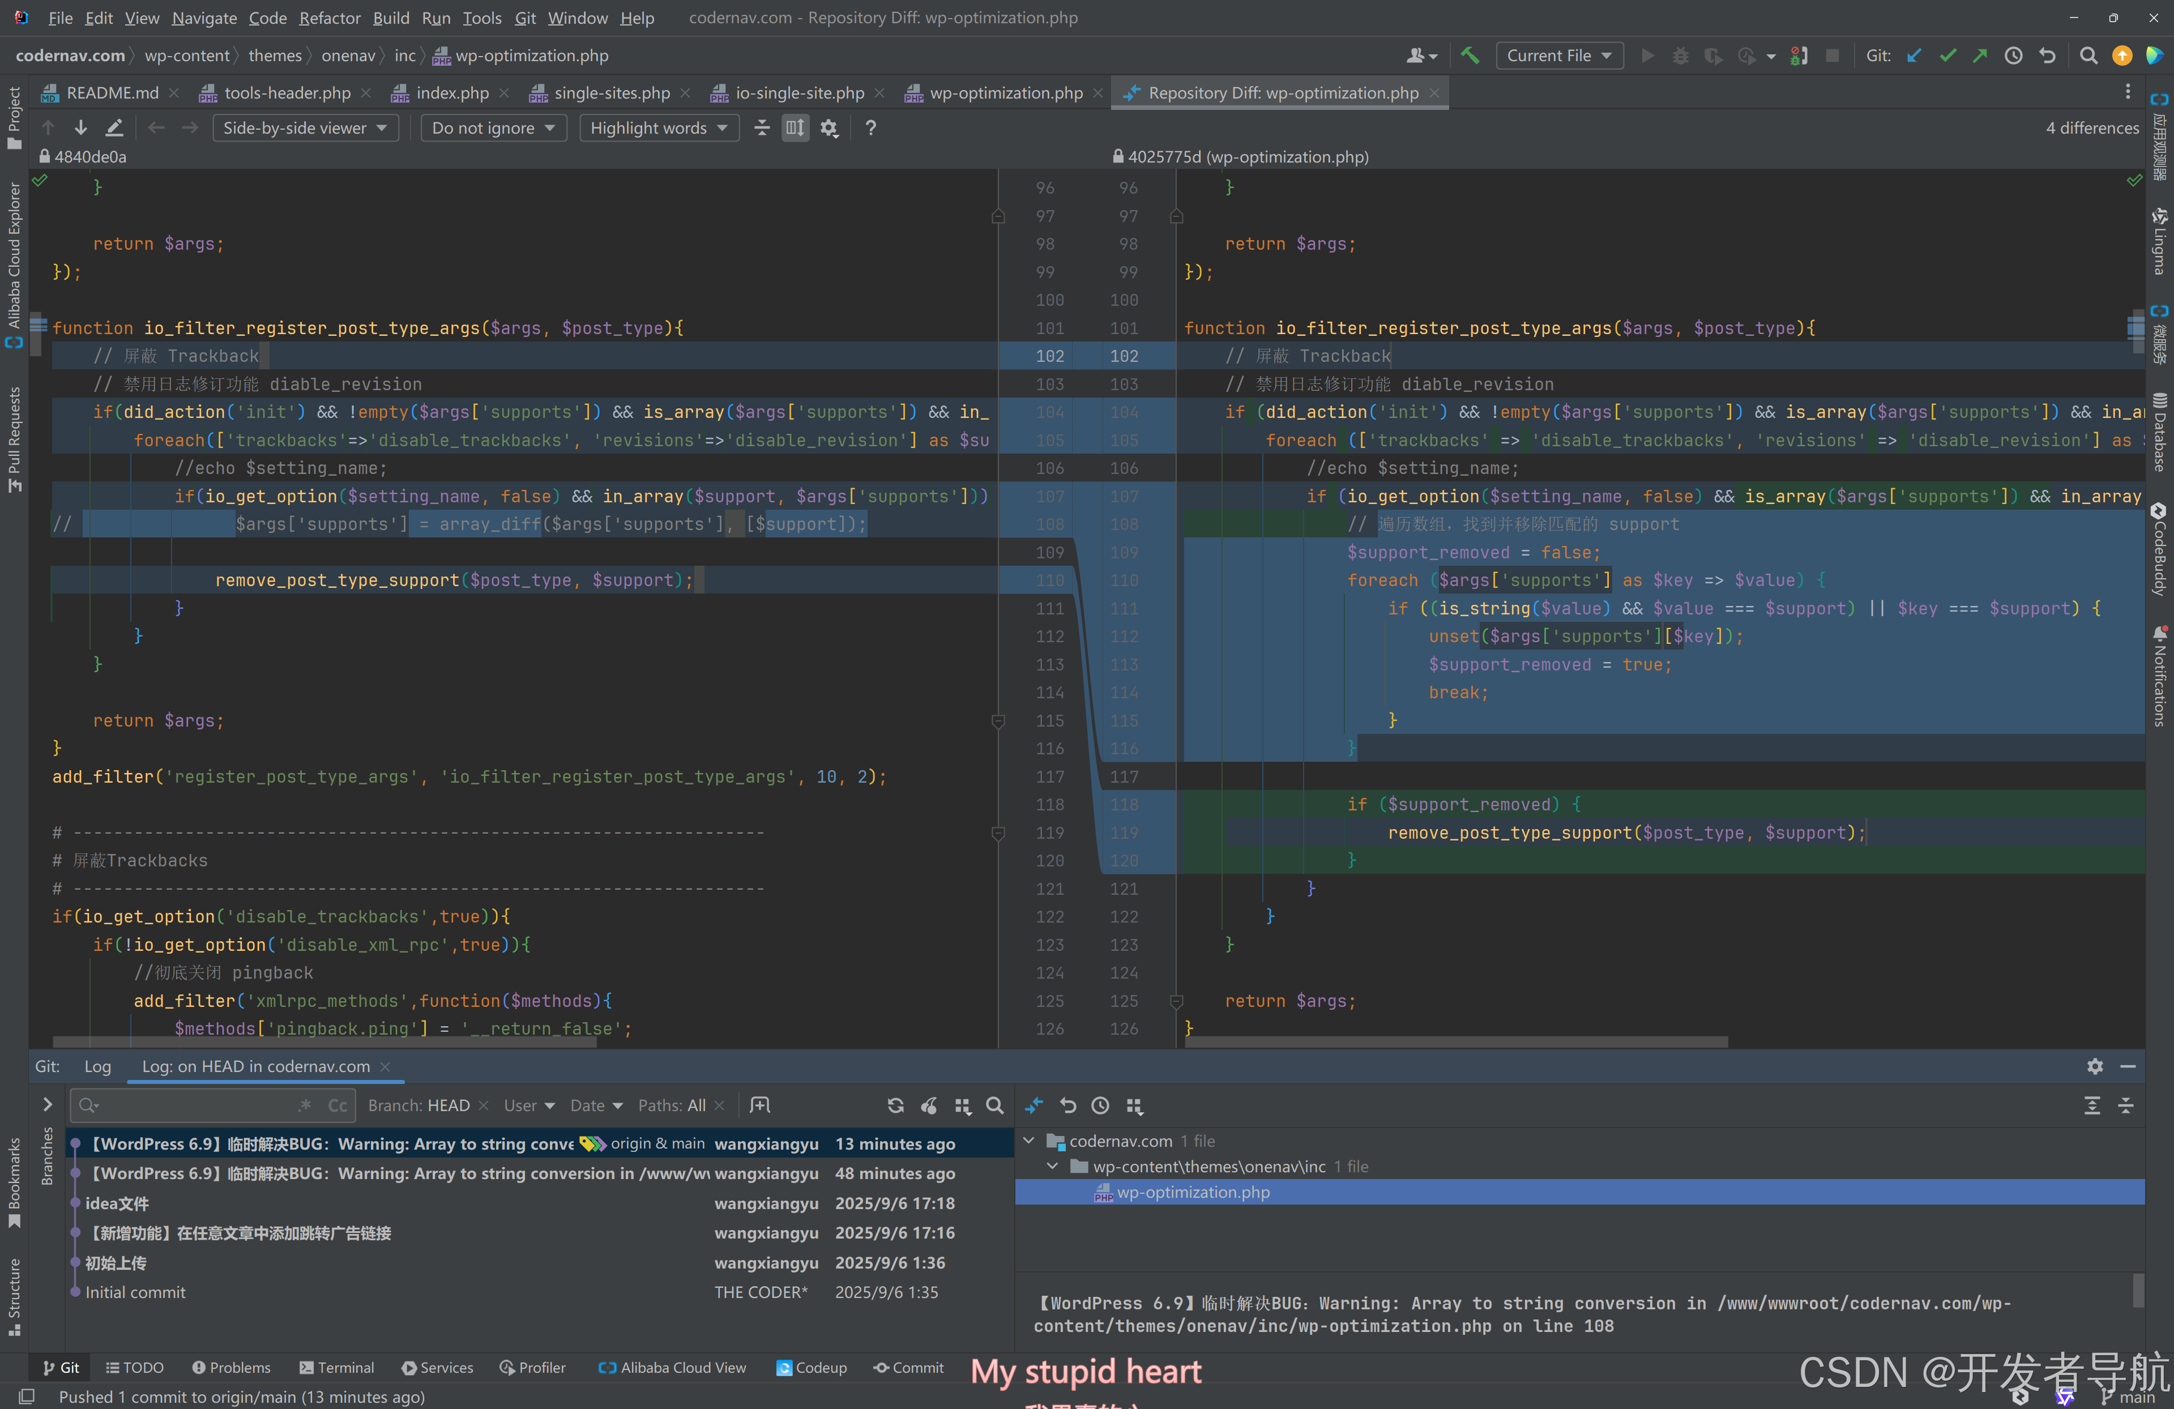This screenshot has width=2174, height=1409.
Task: Hide the Git tool window
Action: (x=2128, y=1066)
